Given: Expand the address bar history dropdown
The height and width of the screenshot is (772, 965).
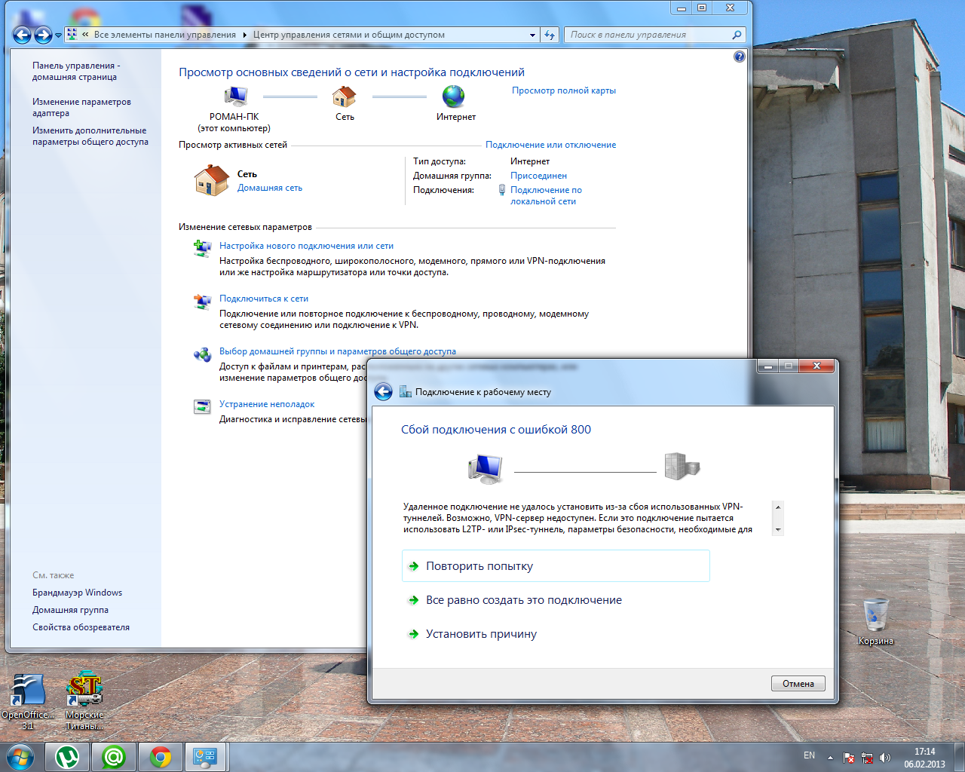Looking at the screenshot, I should tap(532, 35).
